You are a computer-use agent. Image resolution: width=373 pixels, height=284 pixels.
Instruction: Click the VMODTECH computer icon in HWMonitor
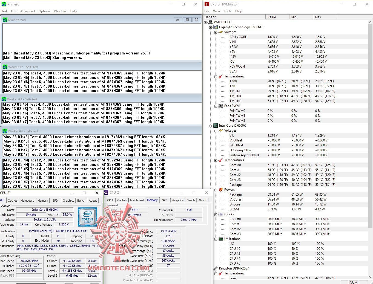pos(211,22)
